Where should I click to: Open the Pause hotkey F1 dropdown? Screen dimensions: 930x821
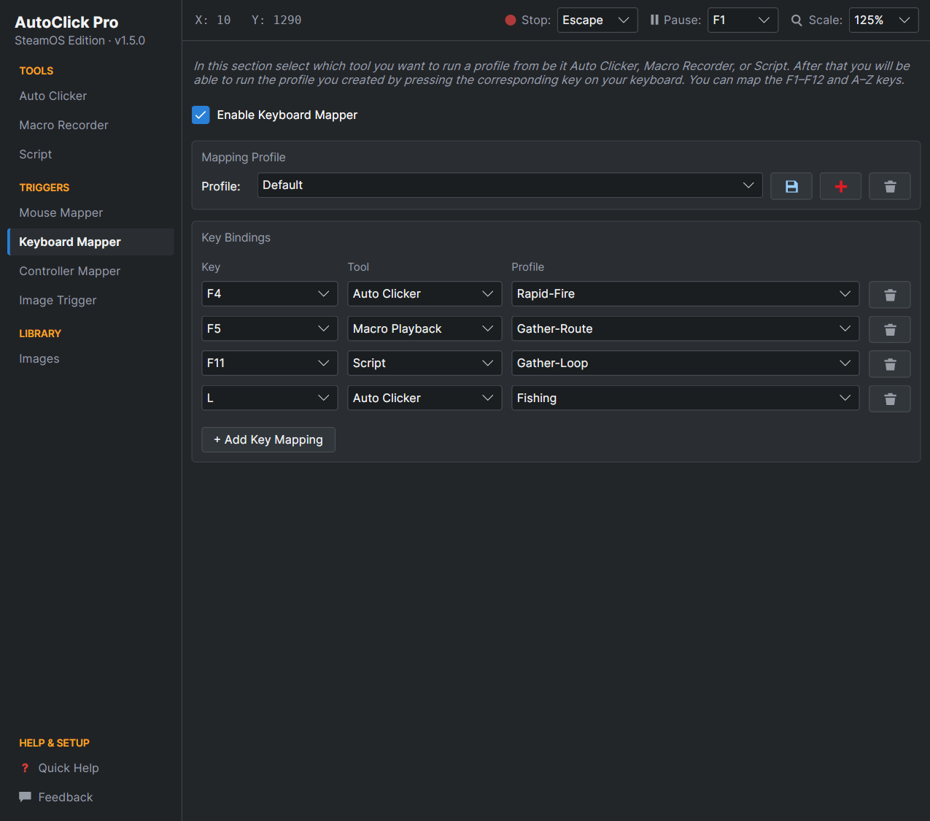point(743,20)
